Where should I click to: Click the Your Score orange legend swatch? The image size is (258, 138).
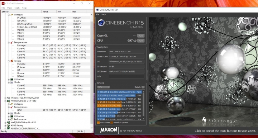point(98,123)
